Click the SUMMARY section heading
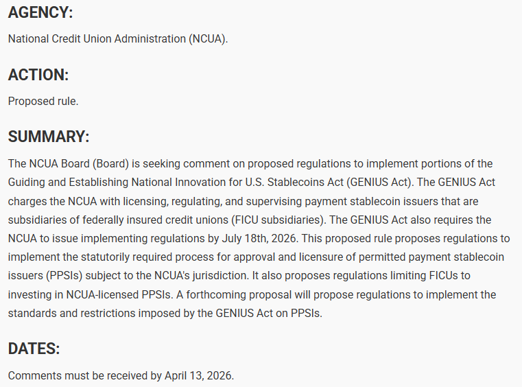 49,137
